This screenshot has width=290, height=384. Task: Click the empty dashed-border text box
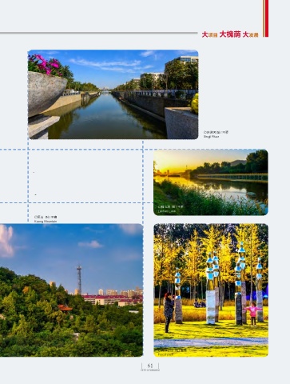pyautogui.click(x=85, y=176)
